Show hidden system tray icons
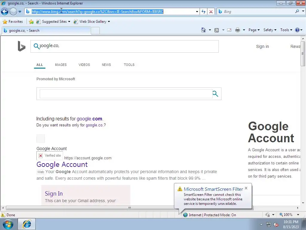Screen dimensions: 306x230 pos(261,224)
